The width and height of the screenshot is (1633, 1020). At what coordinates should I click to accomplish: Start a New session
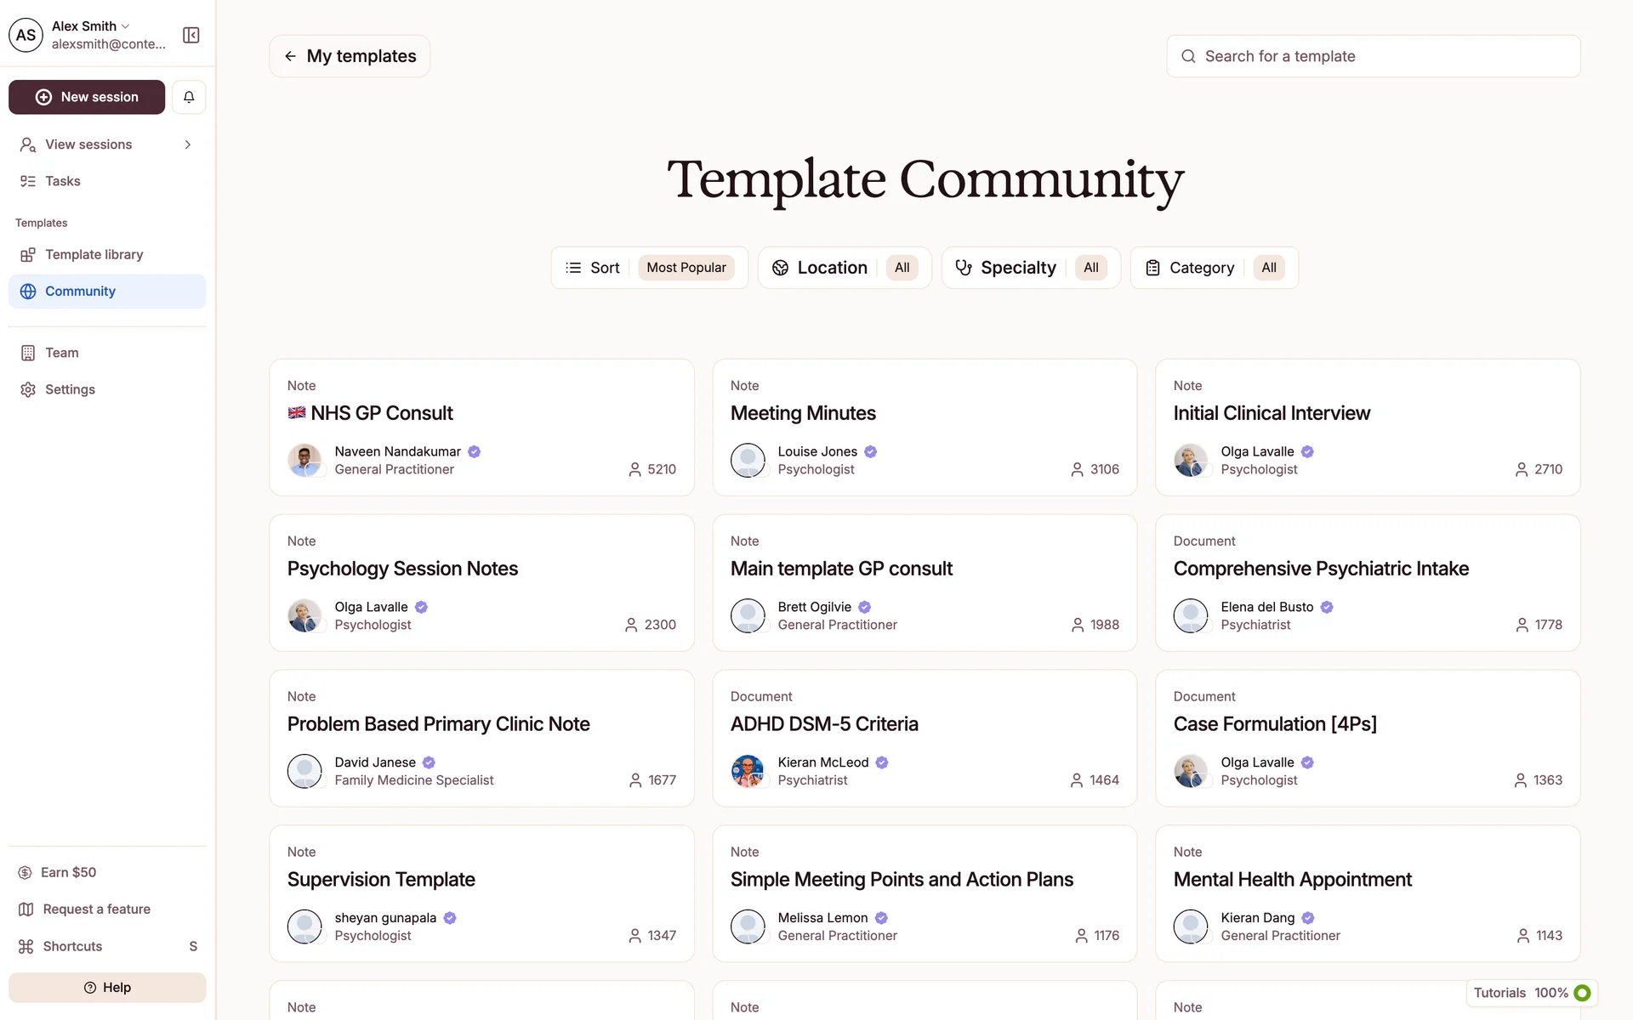[87, 97]
